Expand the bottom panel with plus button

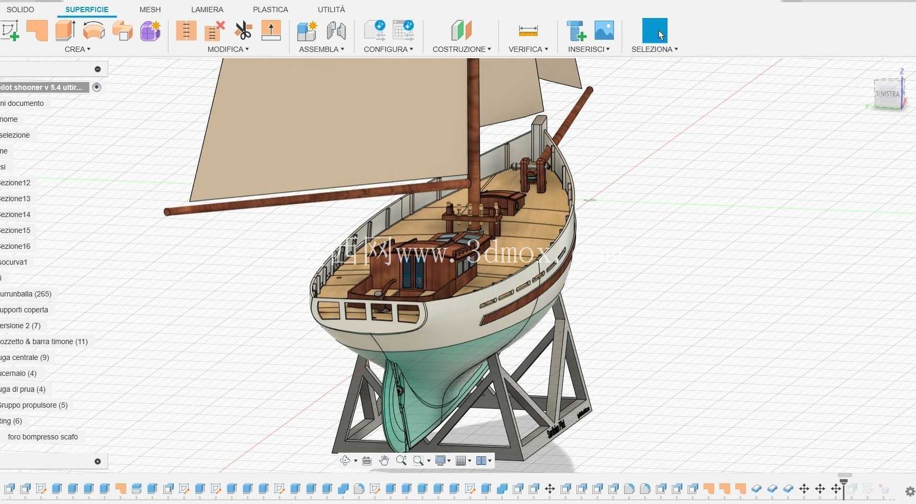pos(97,462)
